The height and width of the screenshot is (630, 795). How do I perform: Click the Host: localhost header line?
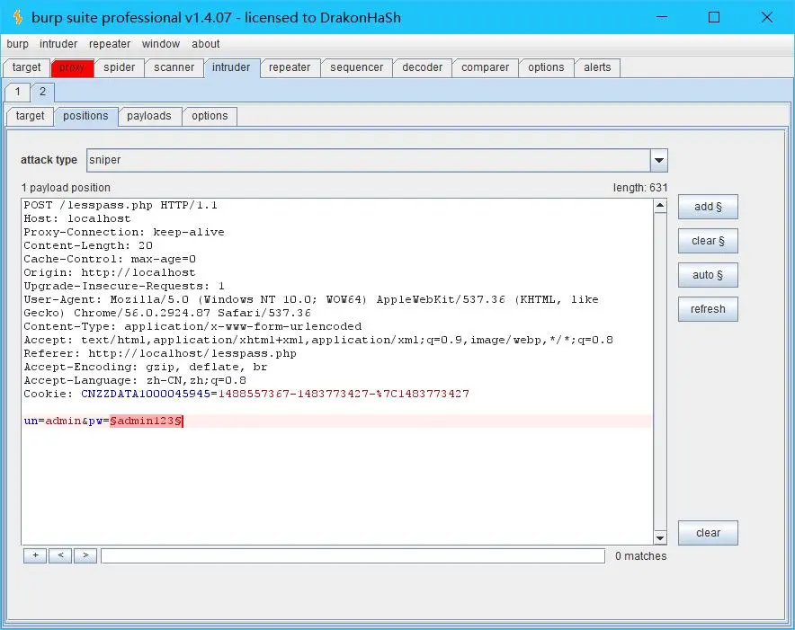[77, 219]
